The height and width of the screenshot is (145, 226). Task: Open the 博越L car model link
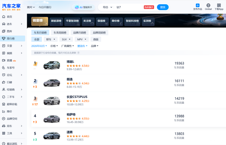coord(70,62)
